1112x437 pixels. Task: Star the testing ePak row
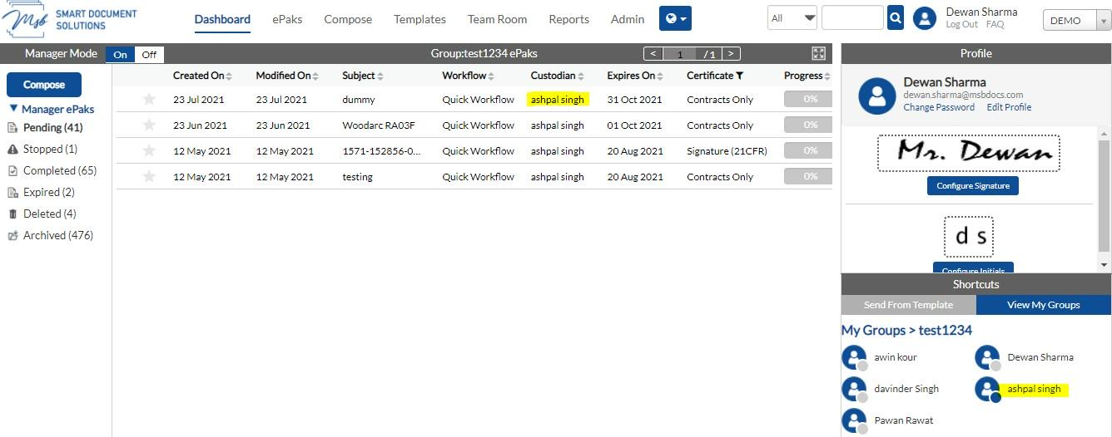(149, 176)
